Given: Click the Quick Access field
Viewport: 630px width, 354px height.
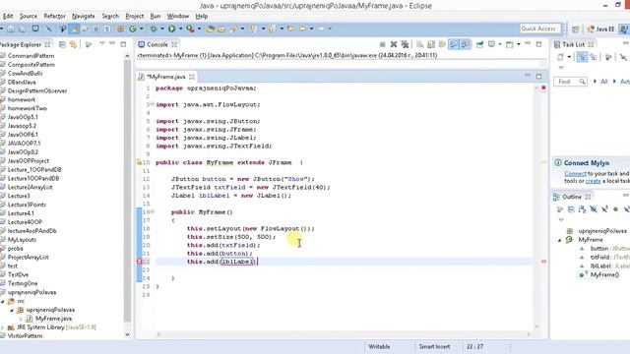Looking at the screenshot, I should [x=540, y=29].
